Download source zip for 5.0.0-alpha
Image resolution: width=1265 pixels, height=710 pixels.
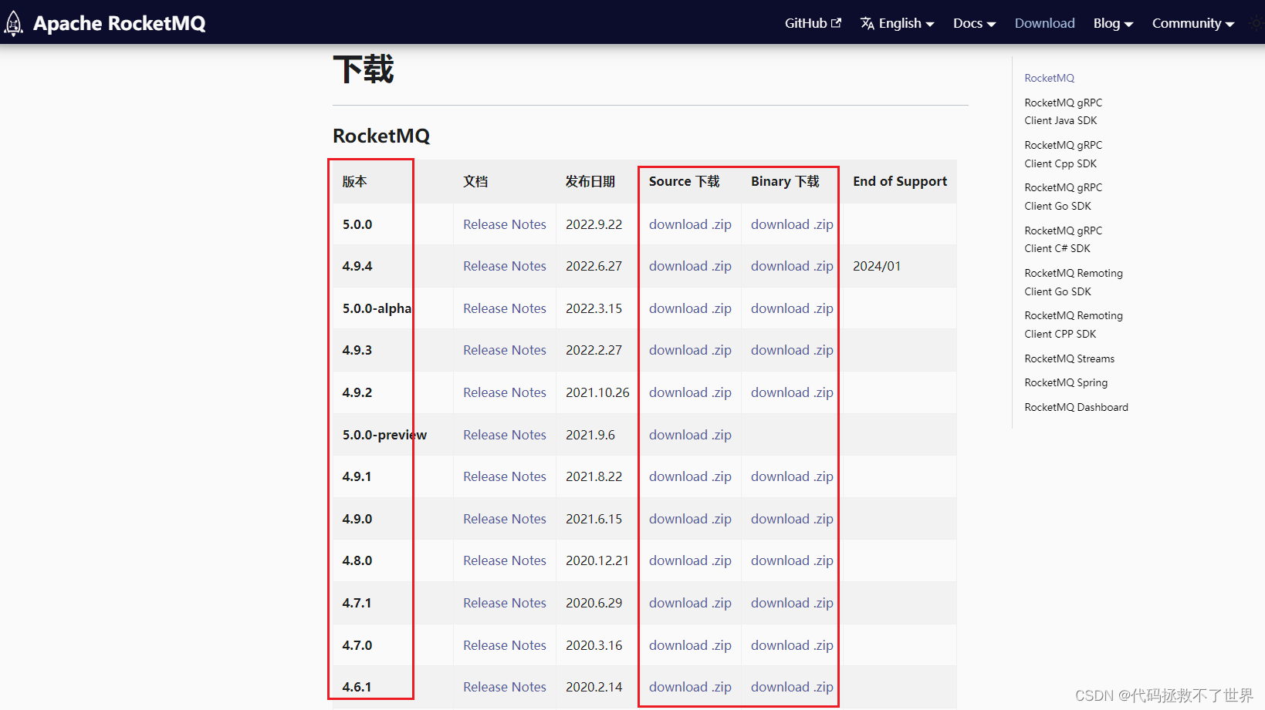690,308
